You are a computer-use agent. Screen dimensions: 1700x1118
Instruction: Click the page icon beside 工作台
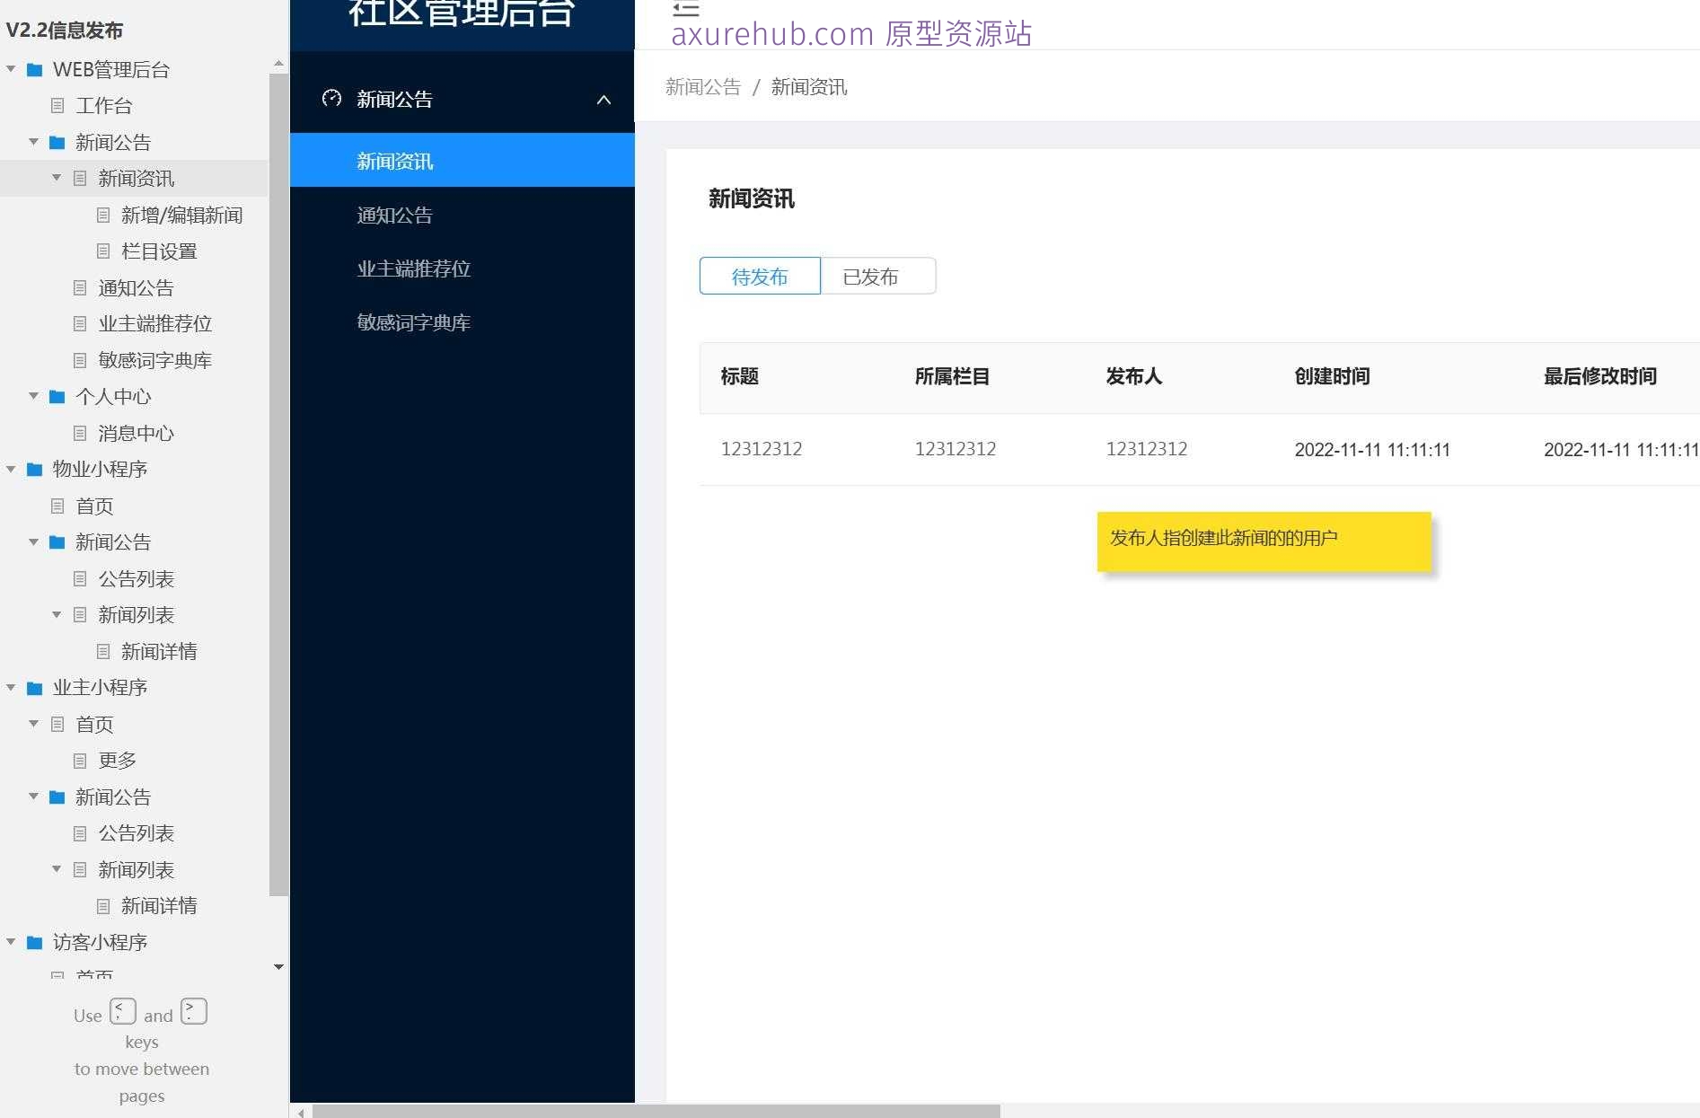coord(57,106)
